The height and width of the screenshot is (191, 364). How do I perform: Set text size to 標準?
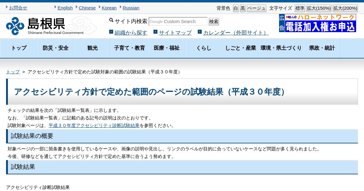pos(300,8)
